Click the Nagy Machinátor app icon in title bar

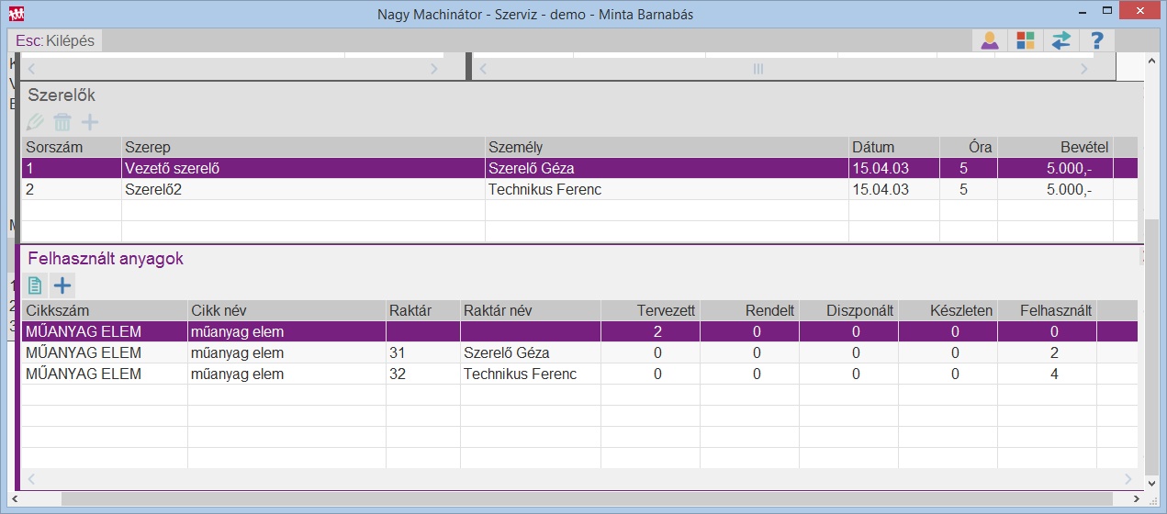17,14
